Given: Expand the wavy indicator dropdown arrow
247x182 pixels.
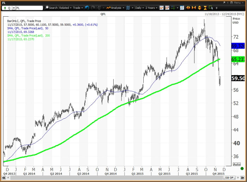Looking at the screenshot, I should coord(132,8).
